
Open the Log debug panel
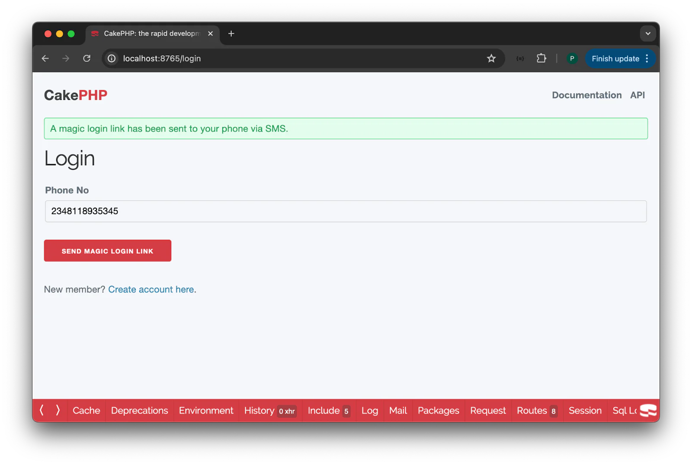(370, 410)
